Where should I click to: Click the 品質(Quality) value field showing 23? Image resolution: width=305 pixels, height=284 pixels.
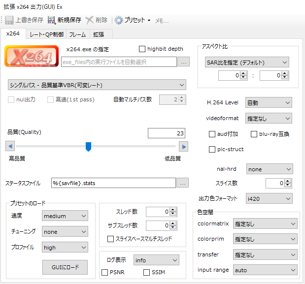[167, 133]
